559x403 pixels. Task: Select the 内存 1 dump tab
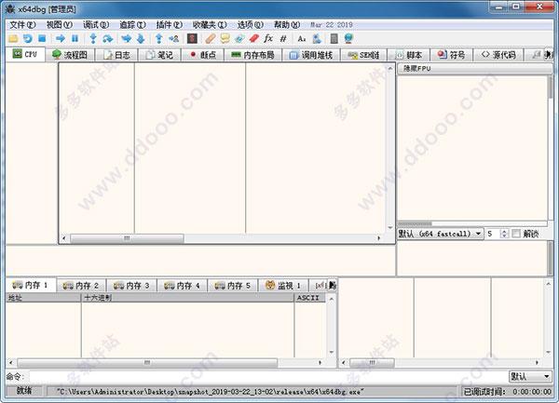31,285
